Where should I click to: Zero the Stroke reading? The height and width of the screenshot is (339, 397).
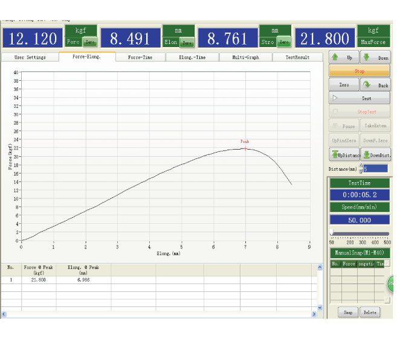[284, 42]
